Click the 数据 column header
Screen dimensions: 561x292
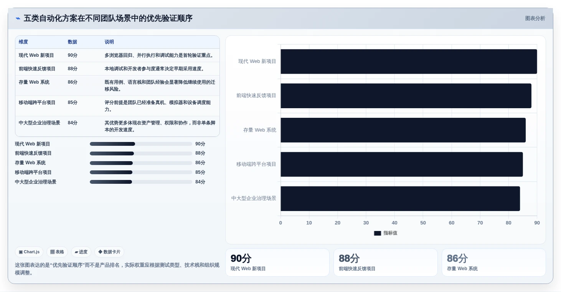(73, 42)
